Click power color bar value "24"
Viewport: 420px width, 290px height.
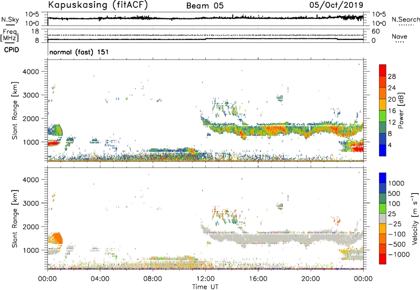point(392,88)
